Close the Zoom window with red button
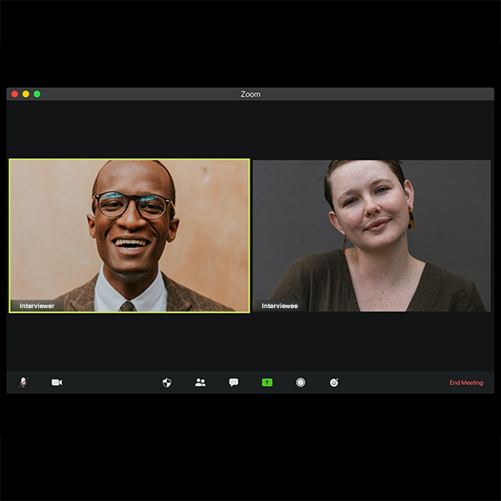Image resolution: width=501 pixels, height=501 pixels. [x=15, y=94]
